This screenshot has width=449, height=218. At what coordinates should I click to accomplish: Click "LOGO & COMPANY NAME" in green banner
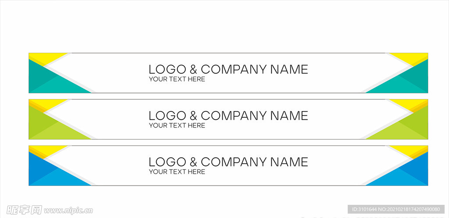coord(228,116)
